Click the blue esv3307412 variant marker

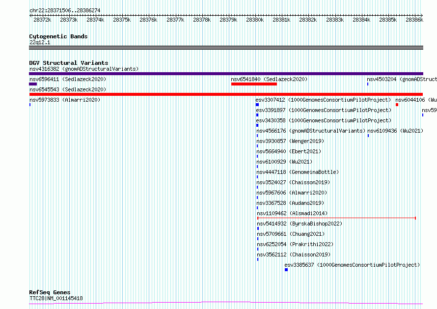coord(257,105)
